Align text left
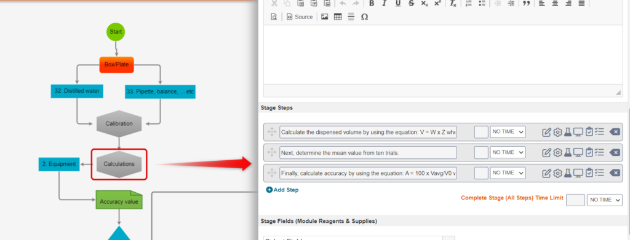630x240 pixels. [541, 3]
